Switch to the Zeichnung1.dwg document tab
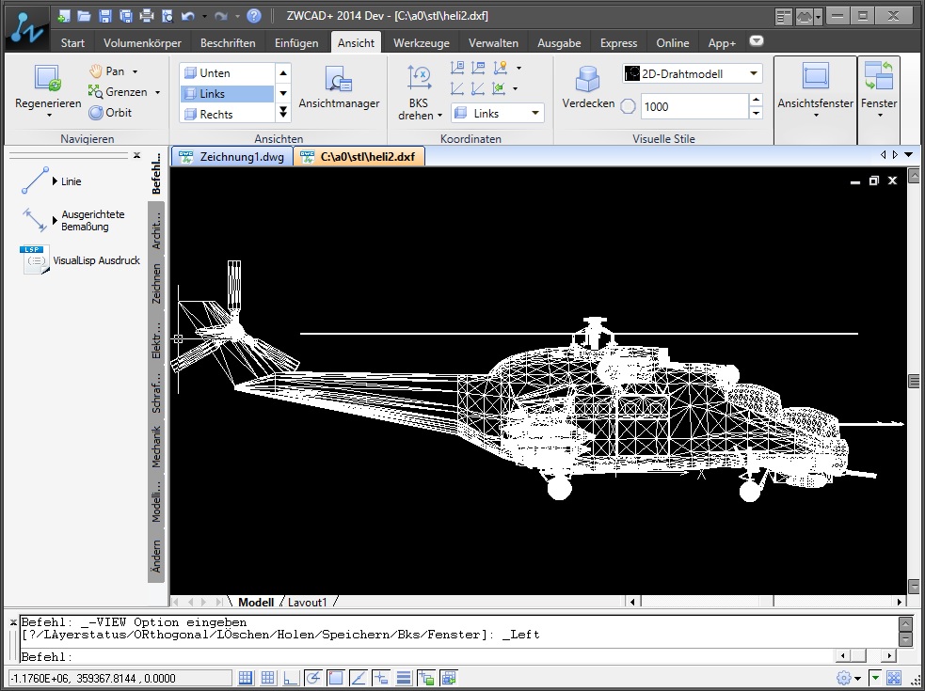 click(232, 157)
